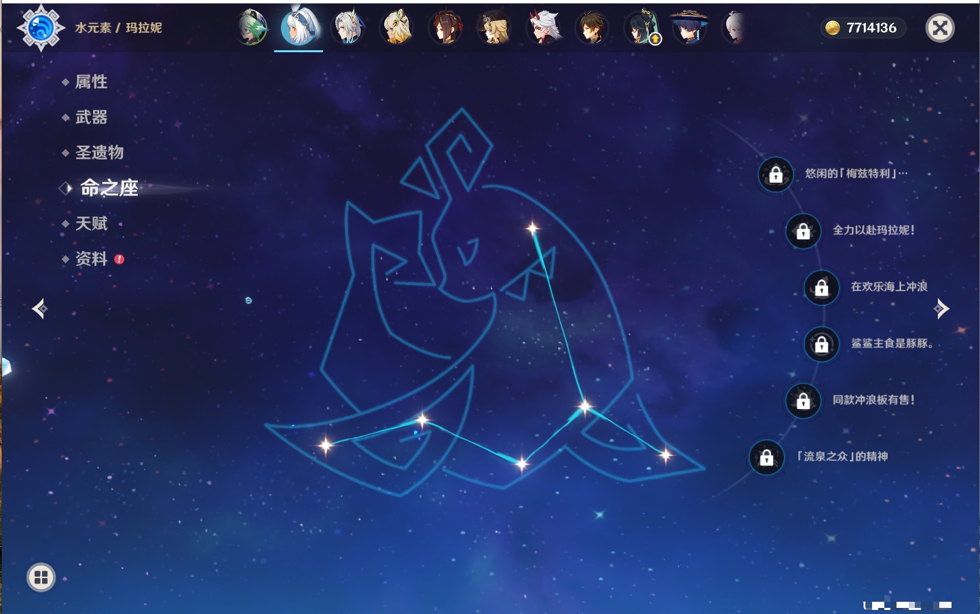The width and height of the screenshot is (980, 614).
Task: Select the 命之座 constellation menu
Action: 109,188
